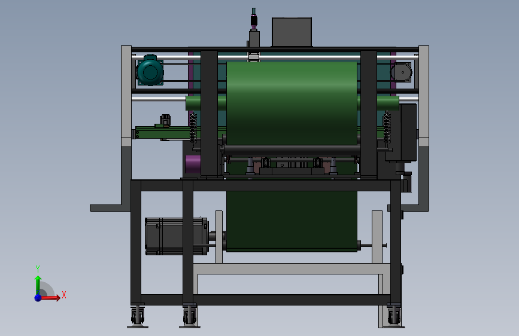The image size is (519, 336).
Task: Select the round pulley at the upper right
Action: point(401,72)
